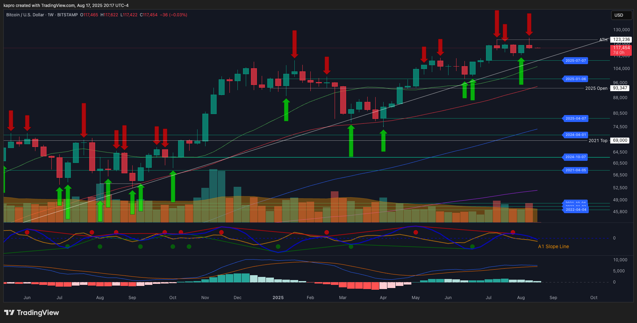Click the Bitcoin / U.S. Dollar symbol title
The height and width of the screenshot is (323, 637).
coord(25,15)
